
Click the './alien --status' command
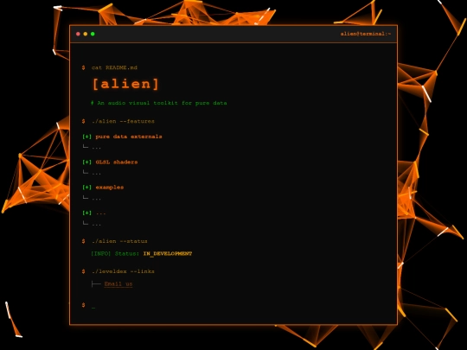(119, 241)
